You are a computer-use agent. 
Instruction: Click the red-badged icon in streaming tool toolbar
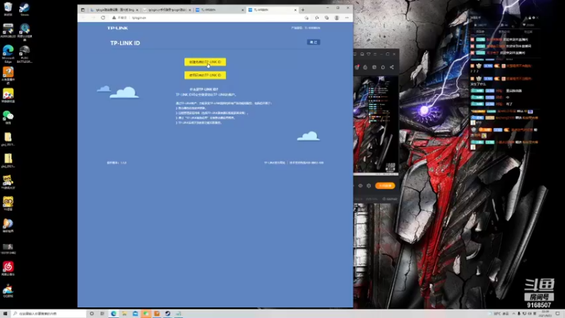click(x=357, y=67)
